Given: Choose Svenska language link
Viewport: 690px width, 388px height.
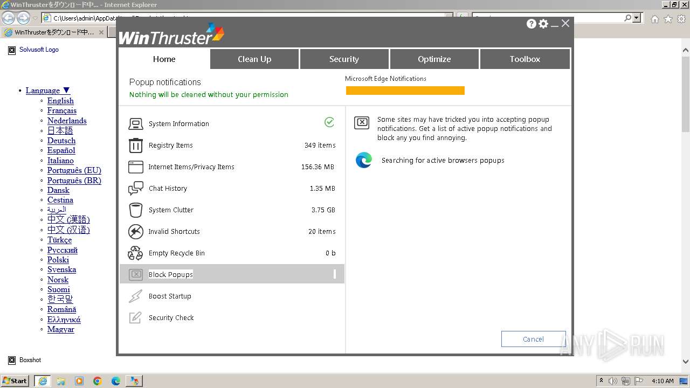Looking at the screenshot, I should click(x=61, y=269).
